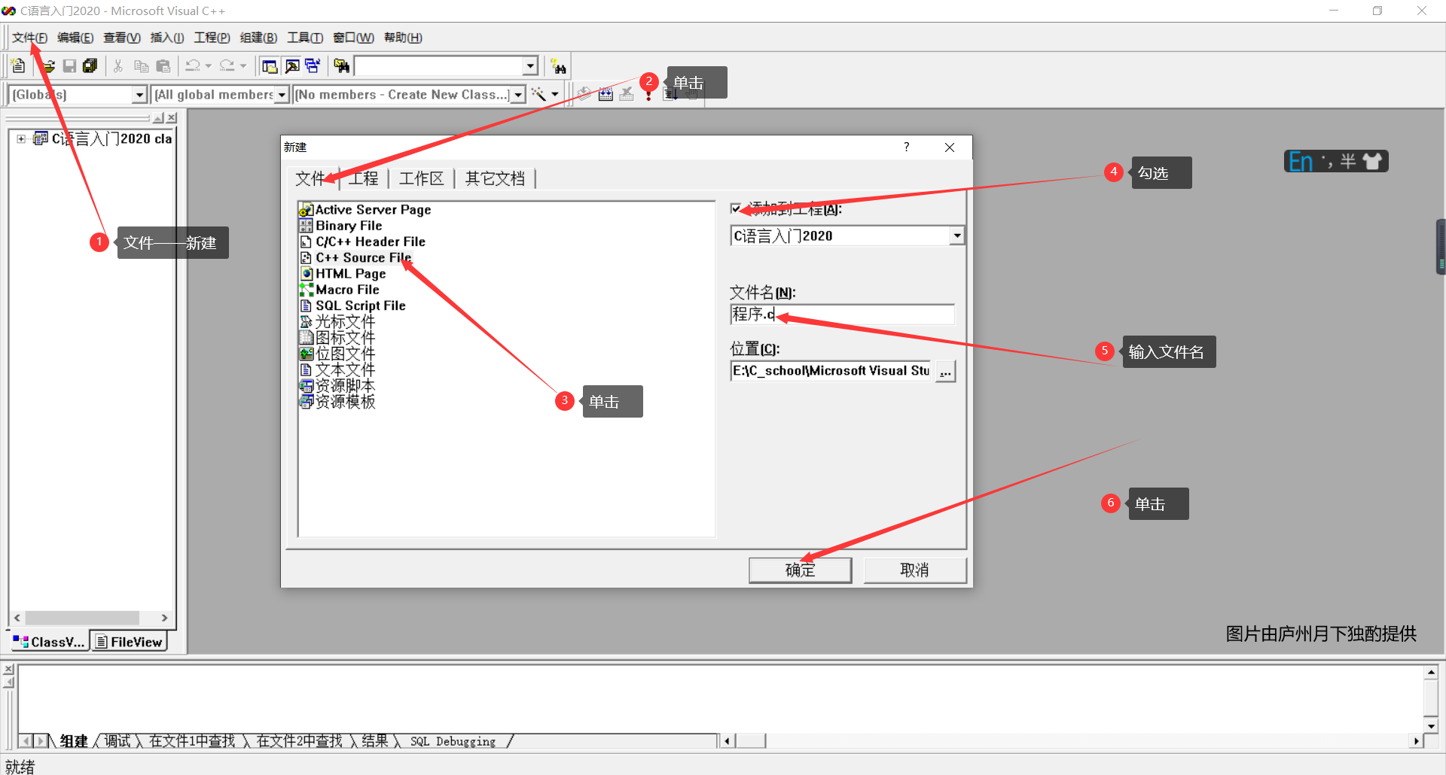This screenshot has height=775, width=1446.
Task: Open the 工程(P) menu
Action: [x=212, y=38]
